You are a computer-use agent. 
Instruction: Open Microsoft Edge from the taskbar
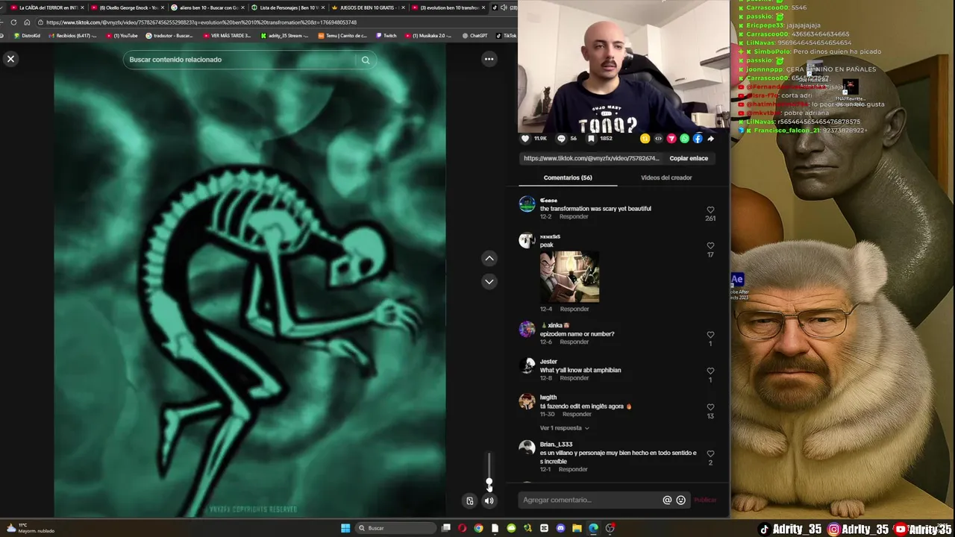point(593,528)
